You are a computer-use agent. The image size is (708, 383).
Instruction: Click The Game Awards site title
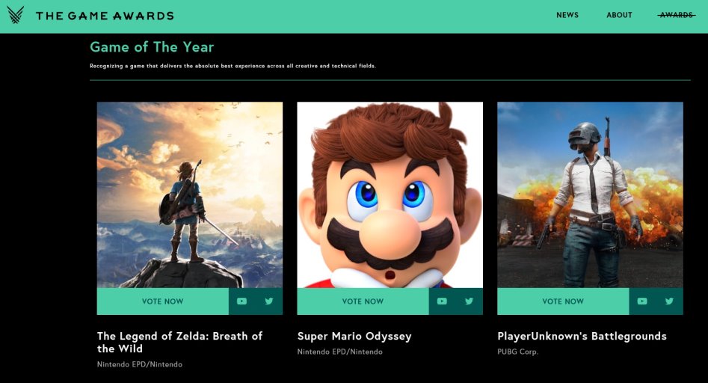(105, 16)
